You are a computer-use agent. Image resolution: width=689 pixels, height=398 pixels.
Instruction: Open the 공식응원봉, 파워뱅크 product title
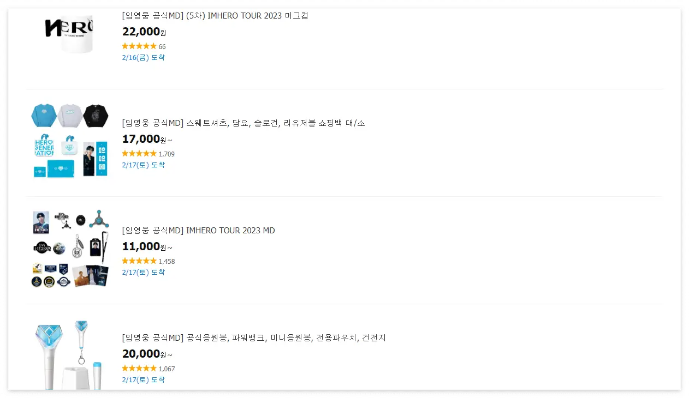click(x=254, y=337)
